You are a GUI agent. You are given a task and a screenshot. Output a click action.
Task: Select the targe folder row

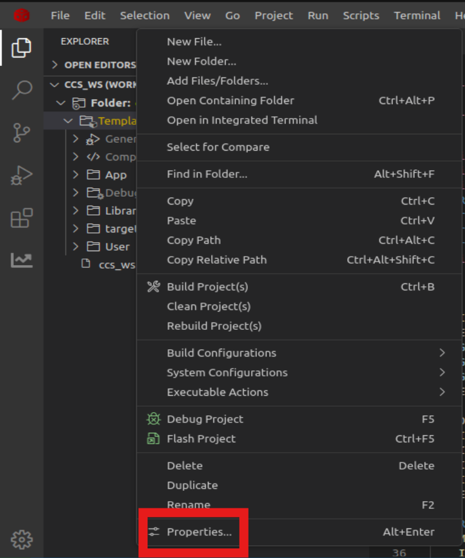coord(90,229)
